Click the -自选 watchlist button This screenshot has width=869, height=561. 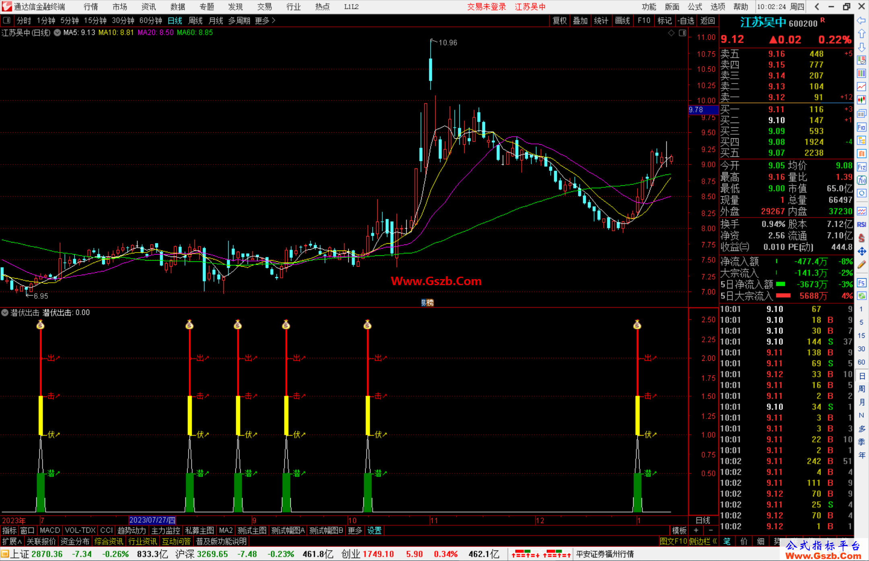click(686, 21)
